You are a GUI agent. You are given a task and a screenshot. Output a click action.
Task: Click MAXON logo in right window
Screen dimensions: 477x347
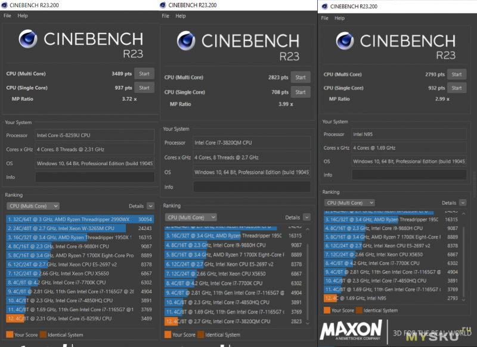click(351, 330)
